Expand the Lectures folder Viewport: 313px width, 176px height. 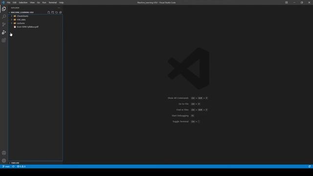[12, 23]
